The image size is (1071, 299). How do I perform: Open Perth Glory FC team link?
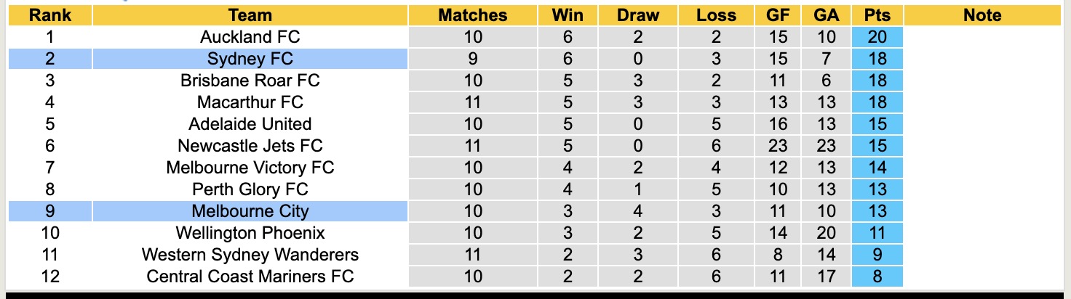250,189
